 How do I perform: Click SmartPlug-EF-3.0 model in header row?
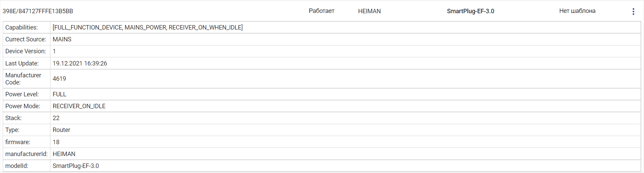coord(470,11)
